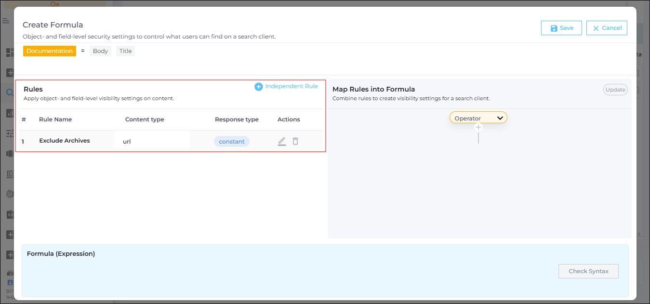Image resolution: width=650 pixels, height=304 pixels.
Task: Delete the Exclude Archives rule via trash icon
Action: tap(295, 141)
